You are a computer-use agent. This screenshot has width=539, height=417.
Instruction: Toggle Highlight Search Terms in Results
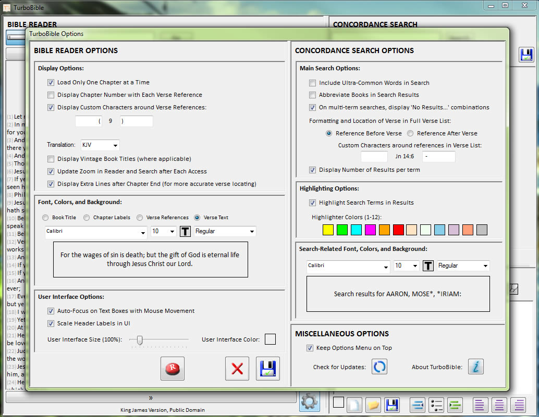coord(312,203)
